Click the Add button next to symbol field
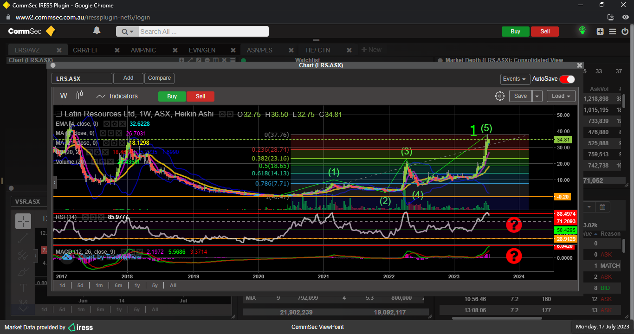Screen dimensions: 634x334 point(128,78)
